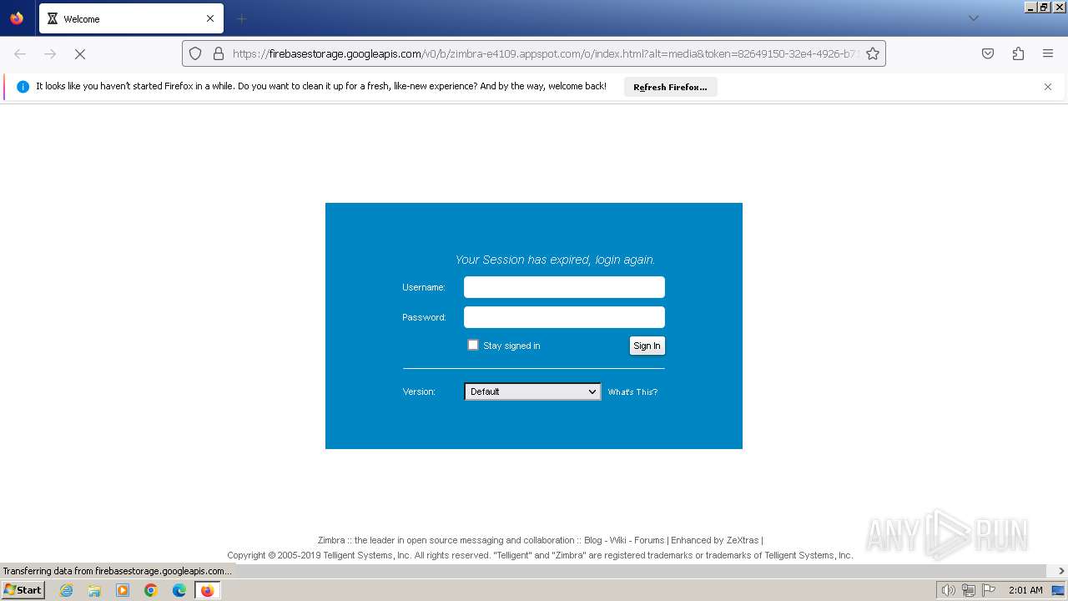Open File Explorer from taskbar
The image size is (1068, 601).
point(94,590)
